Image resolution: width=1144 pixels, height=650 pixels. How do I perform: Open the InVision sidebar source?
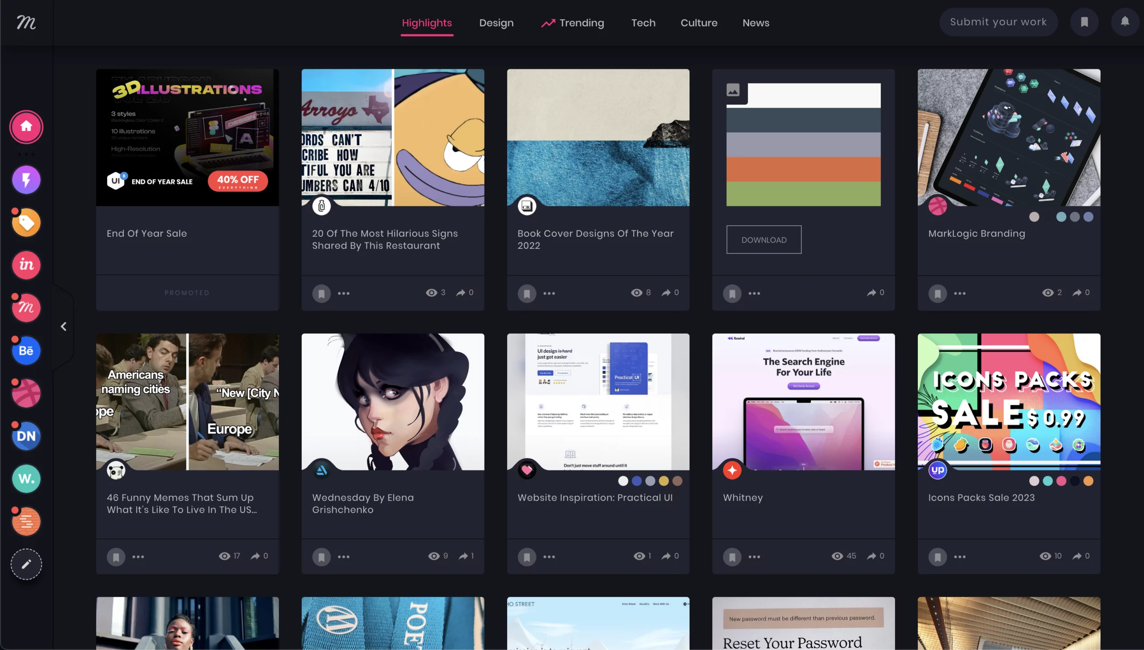click(x=26, y=265)
